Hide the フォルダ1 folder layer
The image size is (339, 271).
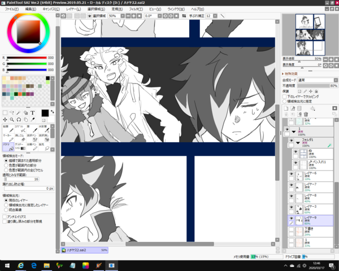tap(291, 141)
